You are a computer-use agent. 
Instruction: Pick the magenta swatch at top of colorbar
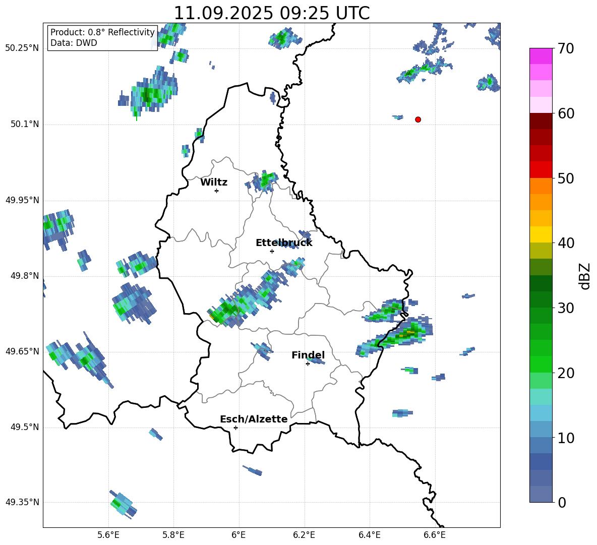point(541,56)
